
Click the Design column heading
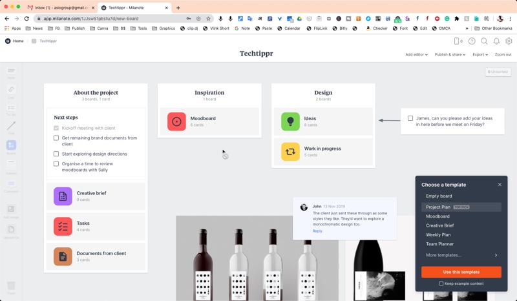pos(323,92)
